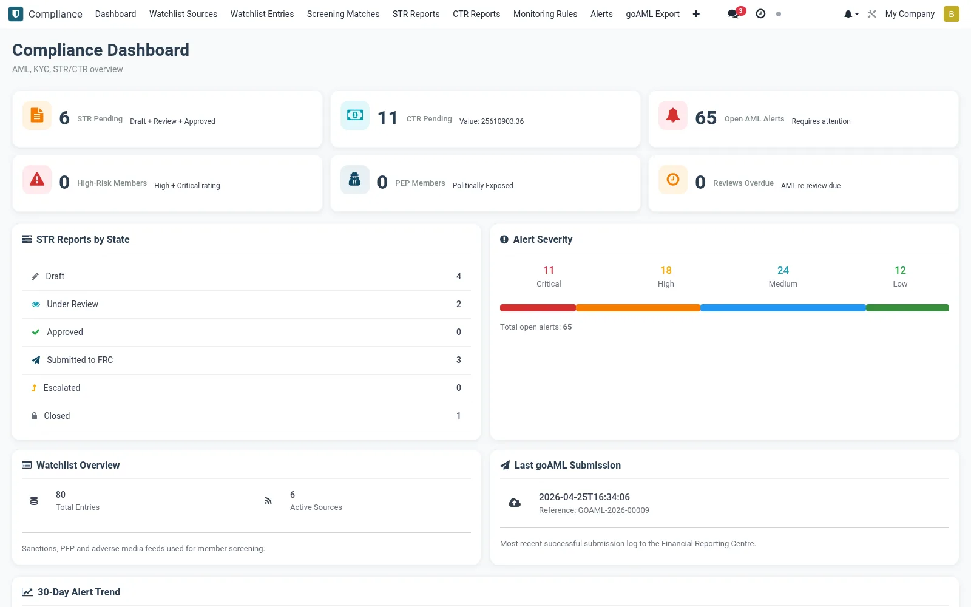
Task: Open the Watchlist Sources menu
Action: tap(183, 14)
